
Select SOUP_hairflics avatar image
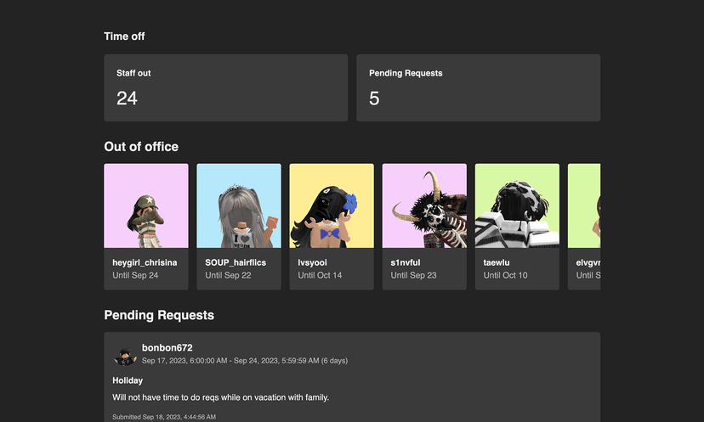239,205
